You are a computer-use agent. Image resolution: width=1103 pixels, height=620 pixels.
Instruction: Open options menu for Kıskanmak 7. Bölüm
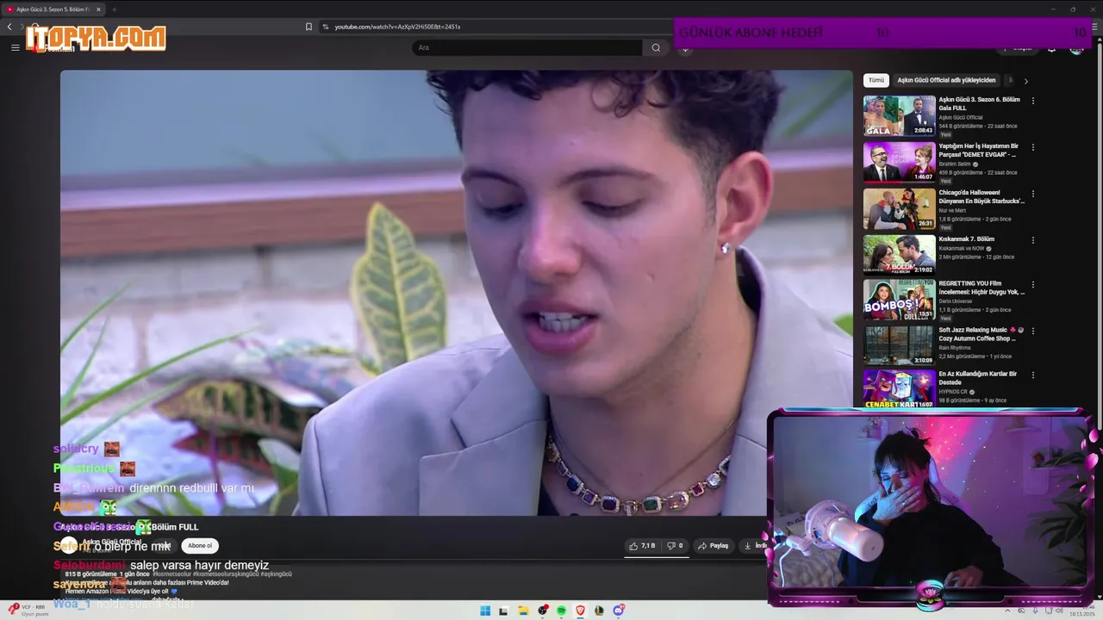pyautogui.click(x=1033, y=240)
